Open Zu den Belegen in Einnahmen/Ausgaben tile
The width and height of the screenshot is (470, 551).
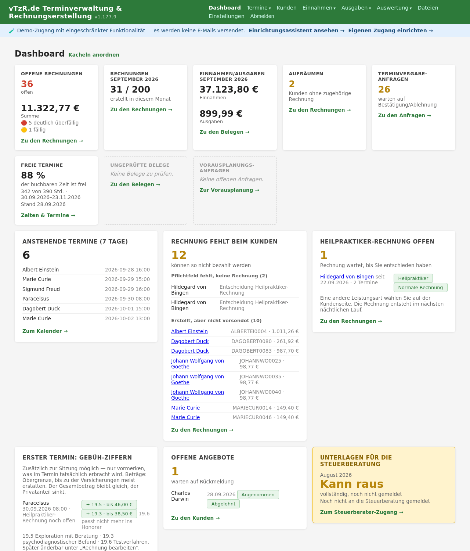[224, 132]
